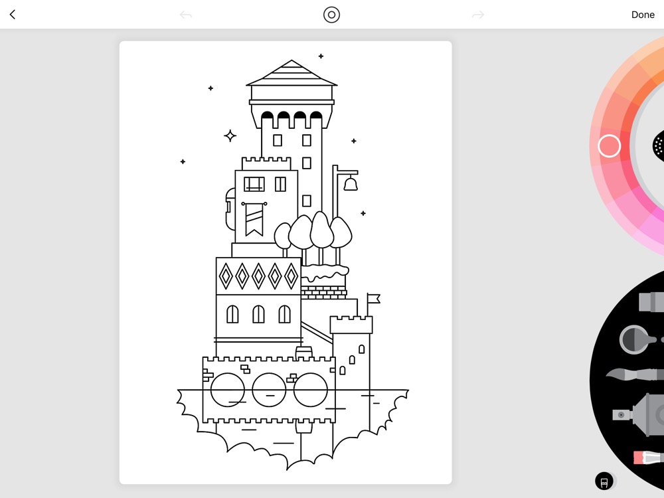Image resolution: width=664 pixels, height=498 pixels.
Task: Tap the concentric circle icon in top bar
Action: click(331, 15)
